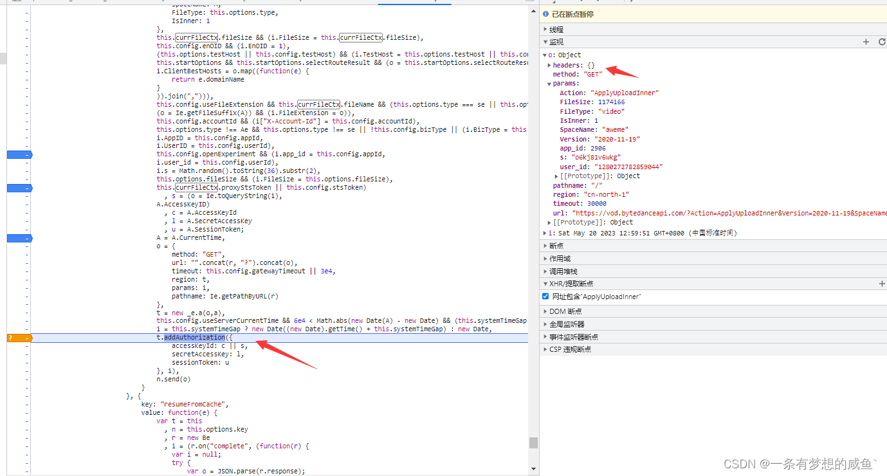Click the return e.domainName code line
Image resolution: width=887 pixels, height=476 pixels.
tap(208, 79)
